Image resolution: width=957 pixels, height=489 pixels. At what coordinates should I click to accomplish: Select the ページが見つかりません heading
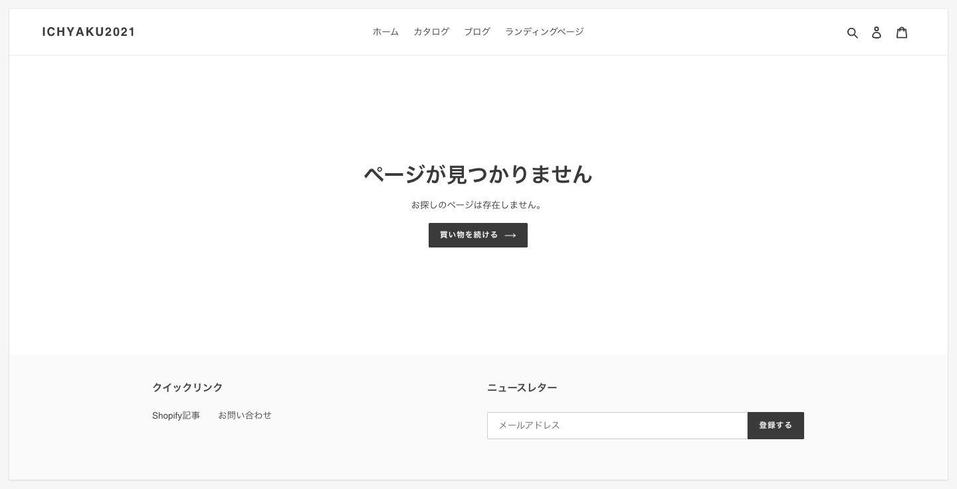coord(478,174)
